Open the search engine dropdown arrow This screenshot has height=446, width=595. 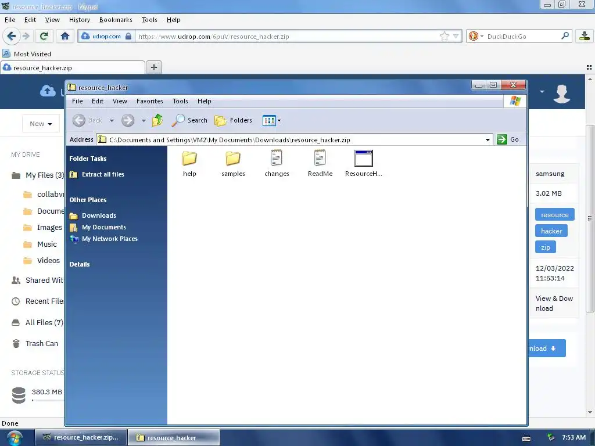click(482, 37)
